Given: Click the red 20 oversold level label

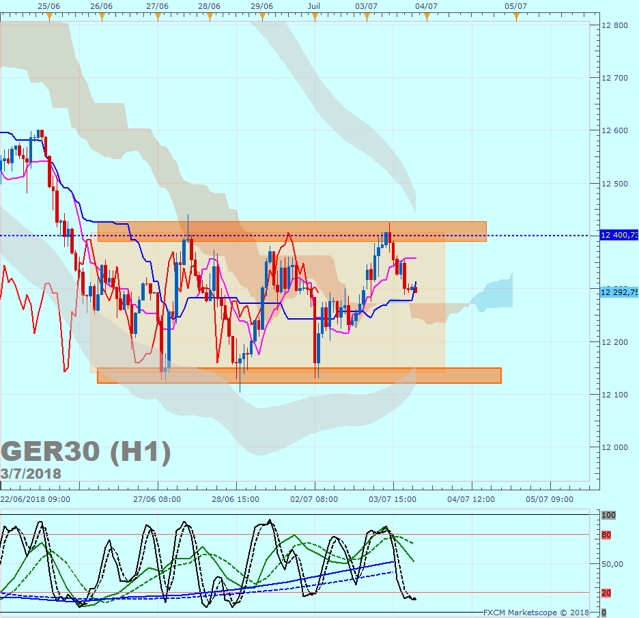Looking at the screenshot, I should click(x=606, y=593).
